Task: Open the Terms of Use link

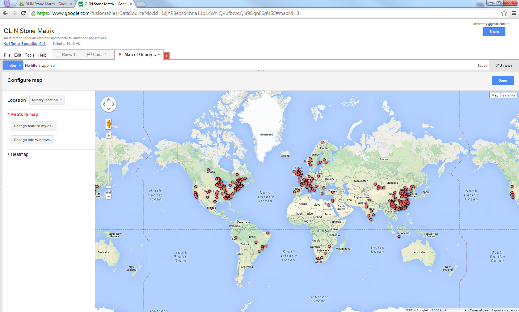Action: coord(479,310)
